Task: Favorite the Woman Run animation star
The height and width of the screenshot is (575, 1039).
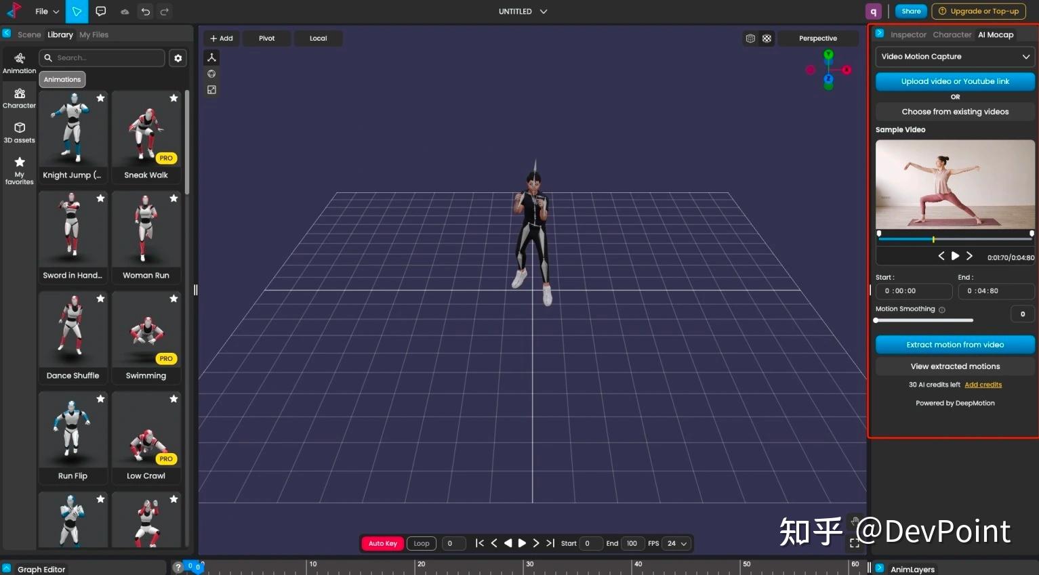Action: 174,198
